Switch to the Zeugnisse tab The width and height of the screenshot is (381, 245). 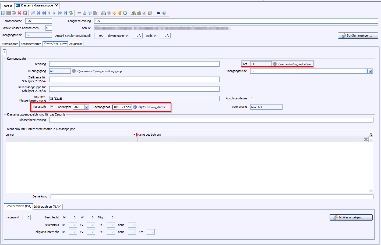(x=76, y=44)
